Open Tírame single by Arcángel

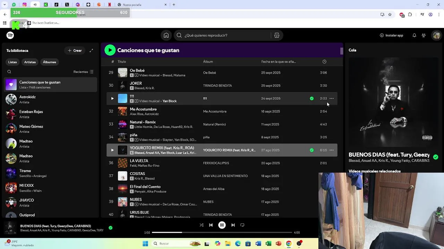coord(51,173)
